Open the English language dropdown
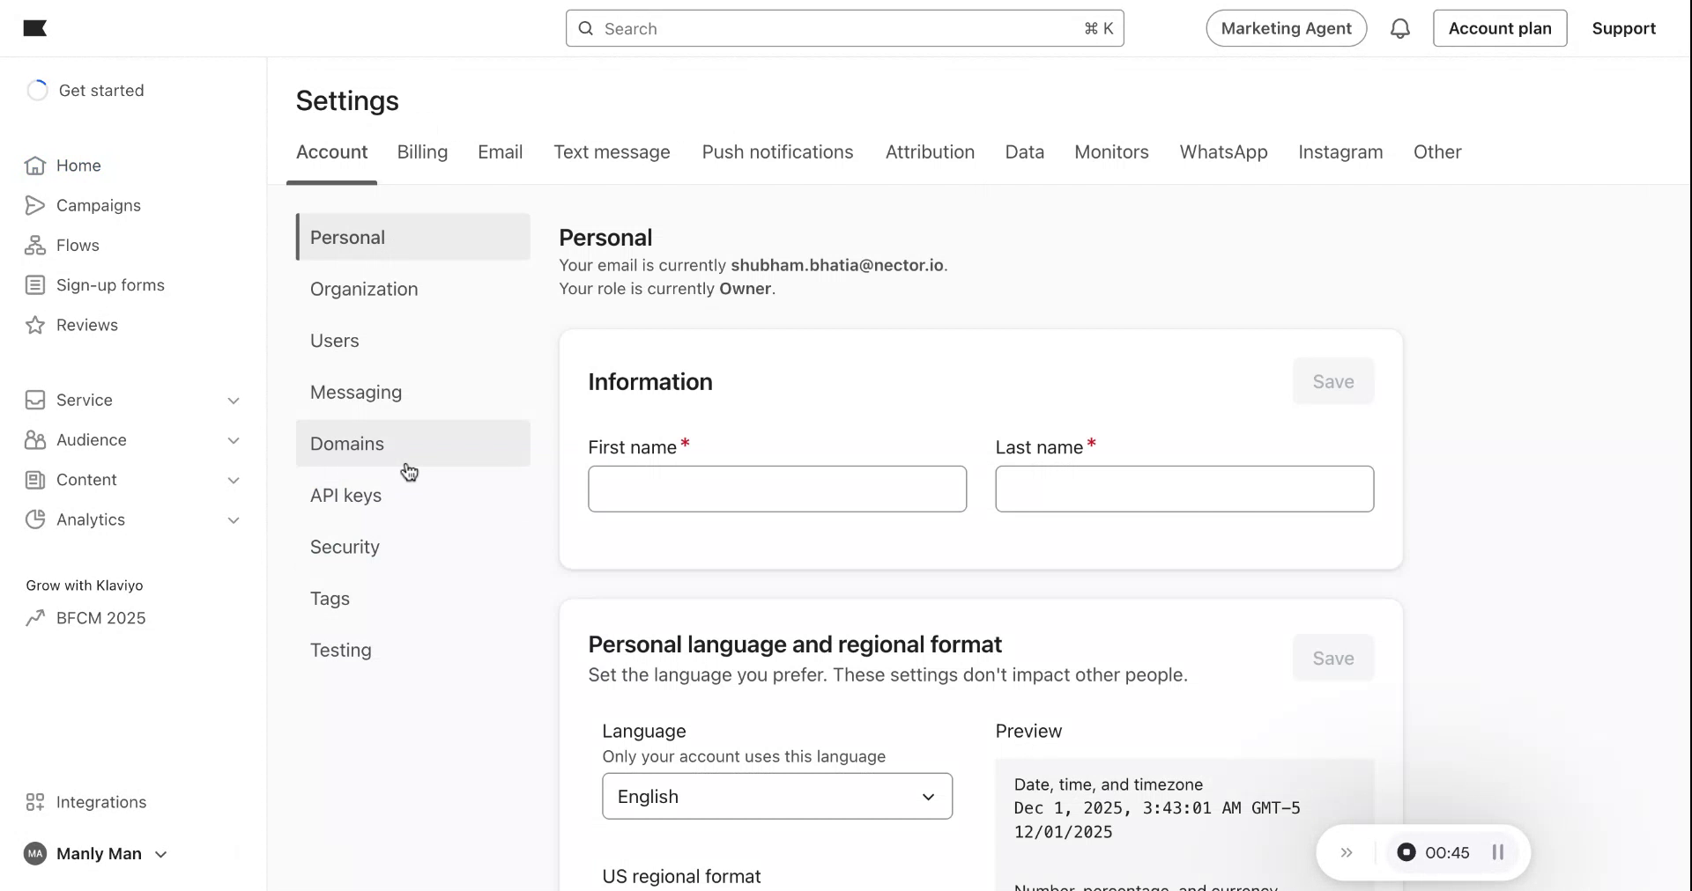 tap(776, 797)
